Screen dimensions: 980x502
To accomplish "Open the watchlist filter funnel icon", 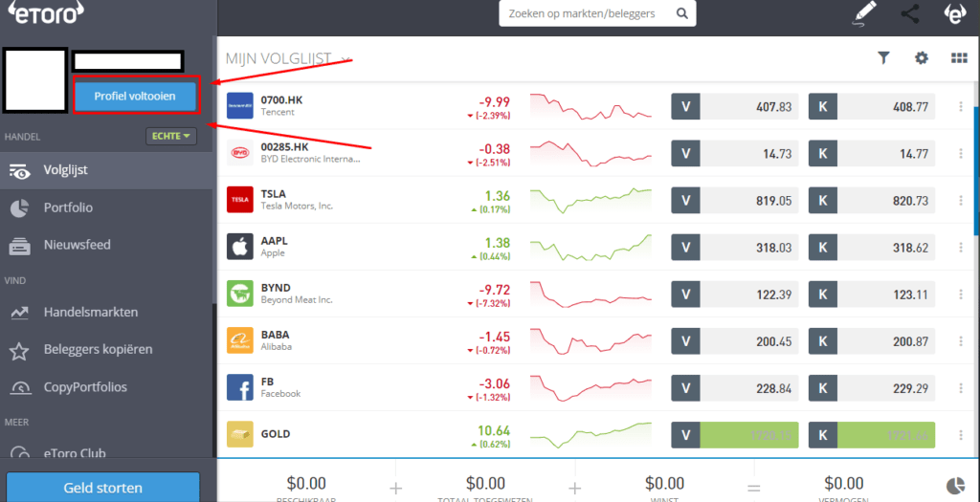I will (x=883, y=58).
